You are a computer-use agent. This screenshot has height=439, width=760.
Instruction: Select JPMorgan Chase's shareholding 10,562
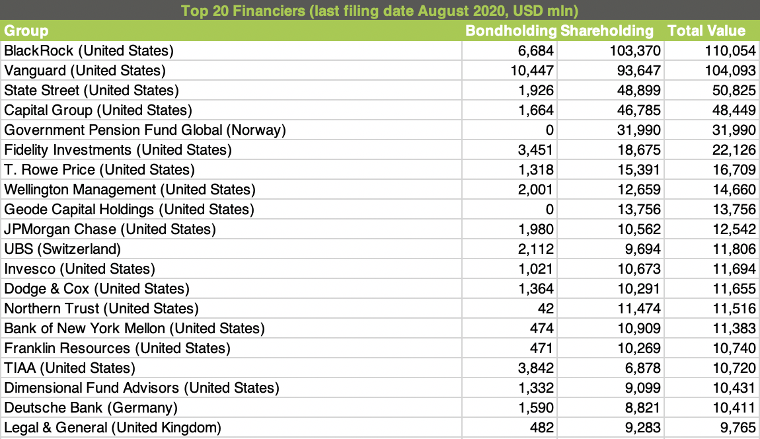pos(611,229)
